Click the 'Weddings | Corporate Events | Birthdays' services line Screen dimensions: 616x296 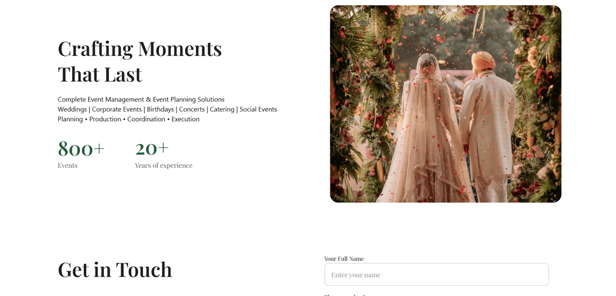(167, 109)
